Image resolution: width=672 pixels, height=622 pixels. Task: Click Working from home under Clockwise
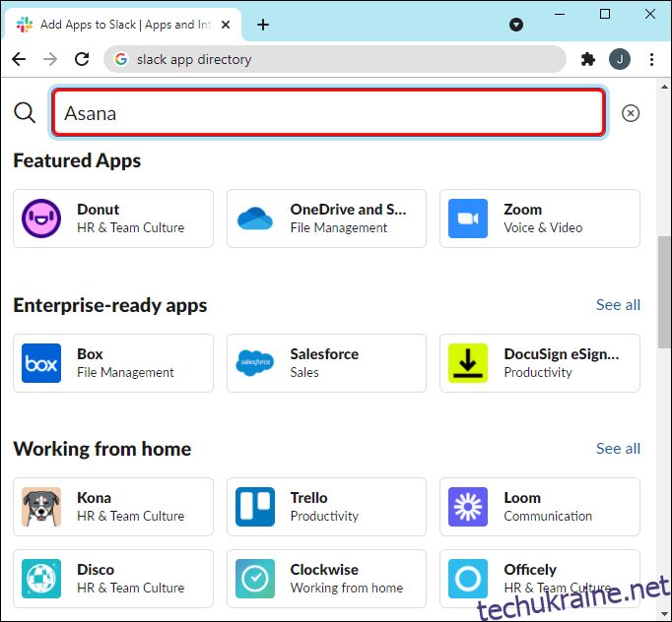click(346, 588)
